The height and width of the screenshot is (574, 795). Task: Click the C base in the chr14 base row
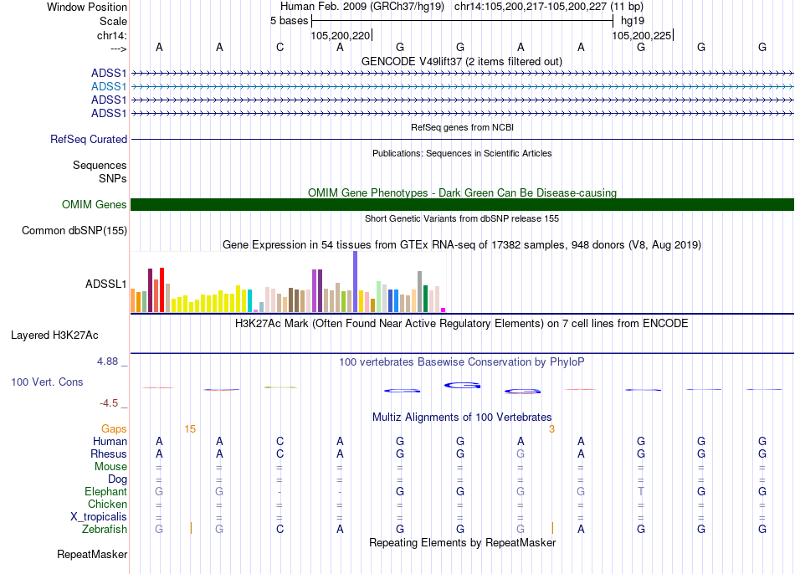pos(280,47)
